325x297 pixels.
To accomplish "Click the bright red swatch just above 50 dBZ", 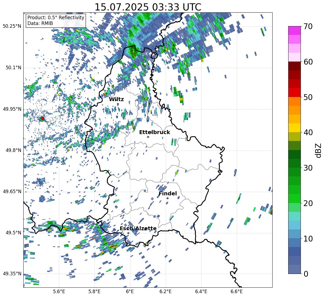I will point(294,93).
